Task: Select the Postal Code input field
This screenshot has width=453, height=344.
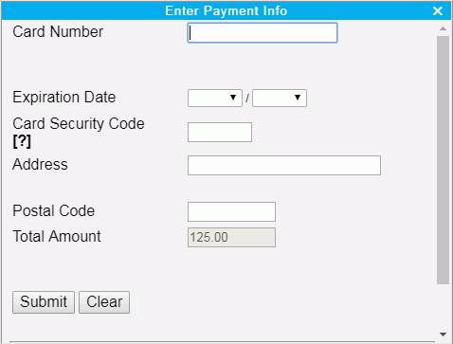Action: 231,211
